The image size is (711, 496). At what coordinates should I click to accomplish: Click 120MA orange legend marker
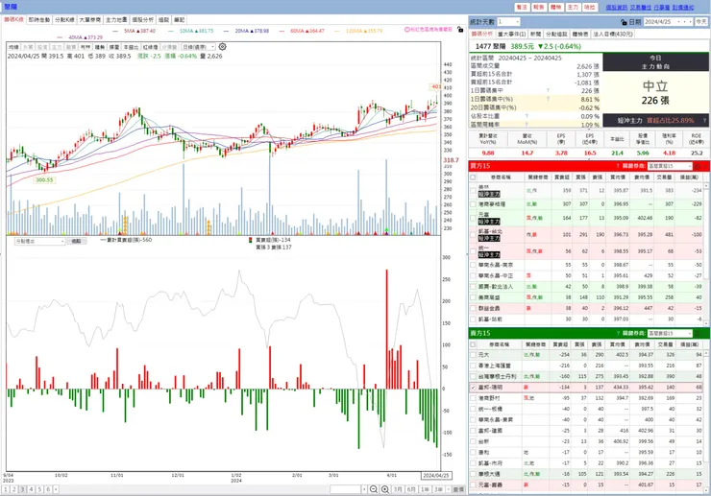(336, 32)
